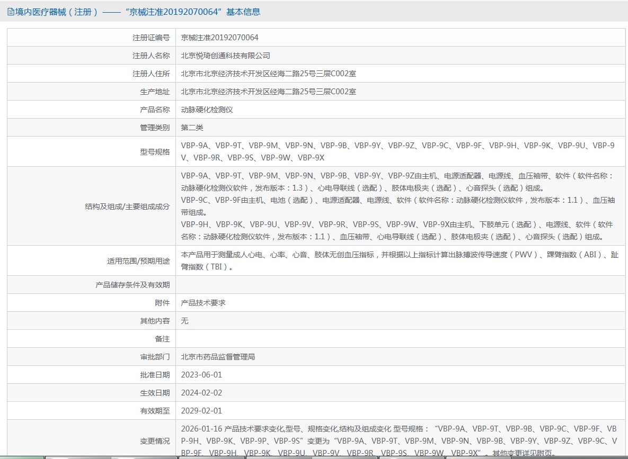The width and height of the screenshot is (628, 459).
Task: Click the document icon in the page header
Action: click(x=10, y=12)
